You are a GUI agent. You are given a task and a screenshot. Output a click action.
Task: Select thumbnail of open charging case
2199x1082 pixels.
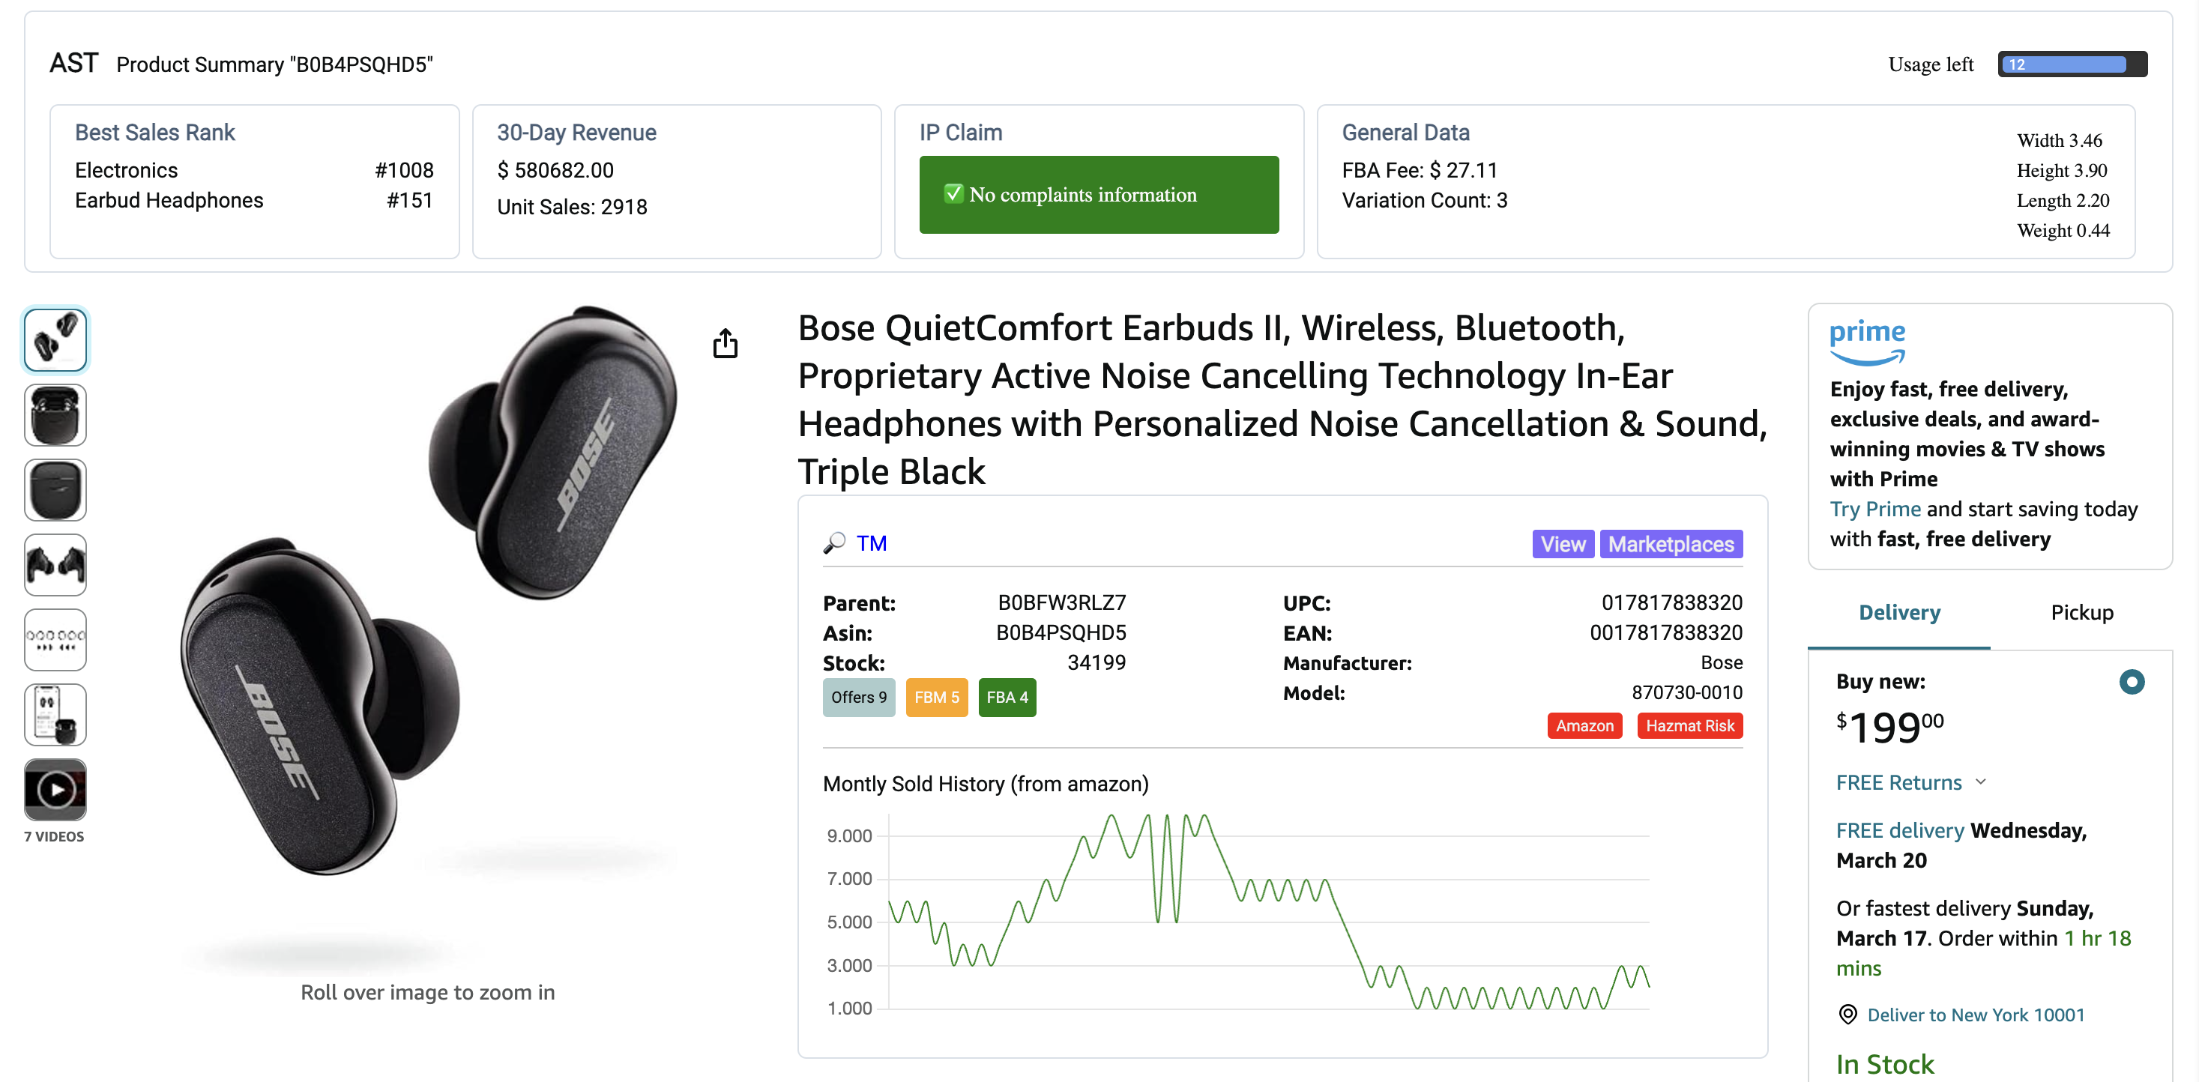[x=55, y=414]
